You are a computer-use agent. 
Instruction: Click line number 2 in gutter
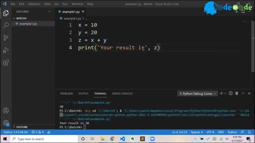click(71, 33)
